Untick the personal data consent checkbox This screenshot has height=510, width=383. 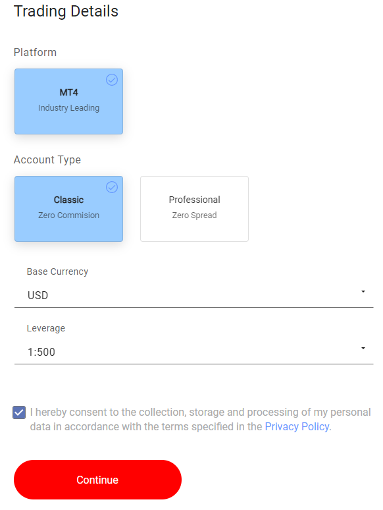pos(19,412)
